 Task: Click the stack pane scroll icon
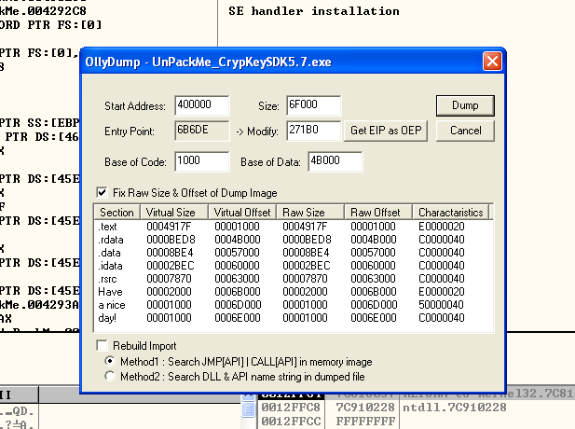(x=248, y=408)
